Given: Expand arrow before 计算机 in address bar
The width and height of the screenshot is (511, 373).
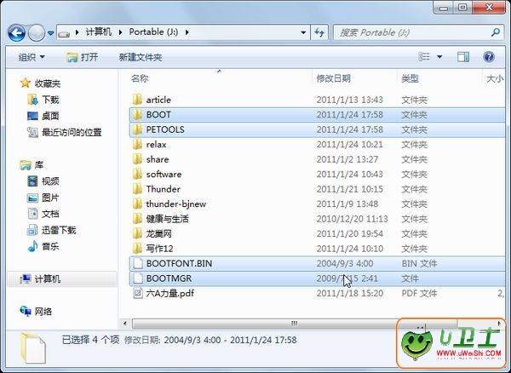Looking at the screenshot, I should tap(78, 32).
